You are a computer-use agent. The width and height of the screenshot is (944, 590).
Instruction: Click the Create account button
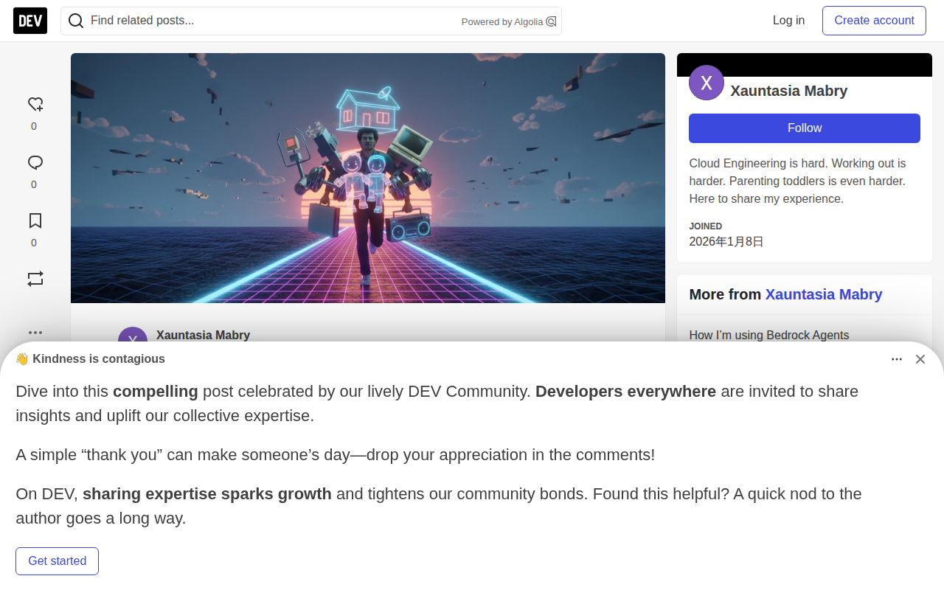pyautogui.click(x=874, y=21)
